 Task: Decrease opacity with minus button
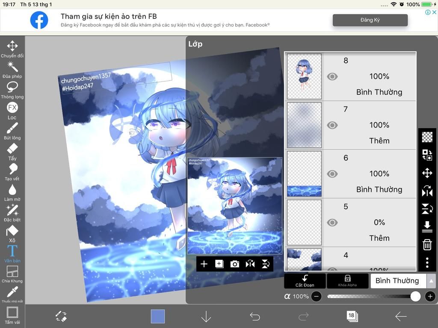tap(316, 296)
